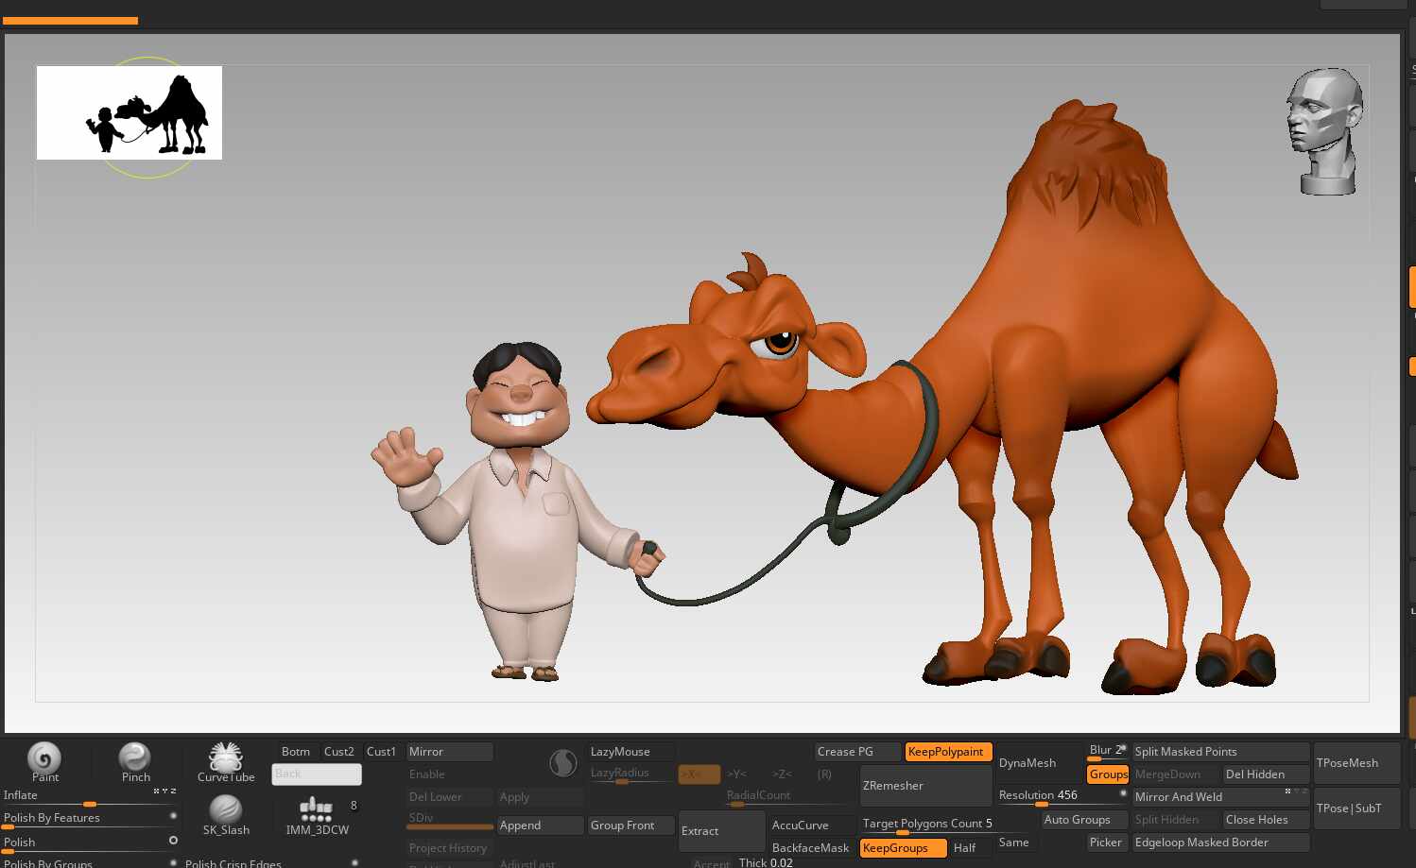Click the Picker button
Viewport: 1416px width, 868px height.
pyautogui.click(x=1107, y=842)
